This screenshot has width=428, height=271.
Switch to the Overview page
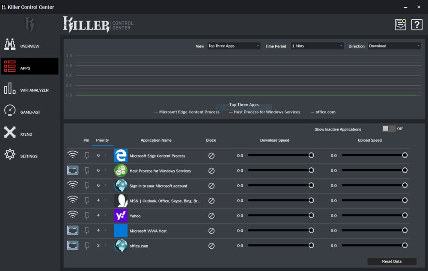pos(29,46)
